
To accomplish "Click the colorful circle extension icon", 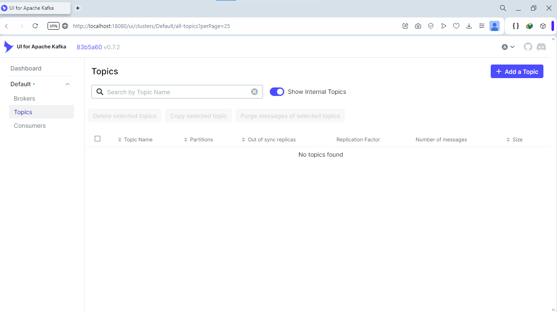I will tap(529, 26).
